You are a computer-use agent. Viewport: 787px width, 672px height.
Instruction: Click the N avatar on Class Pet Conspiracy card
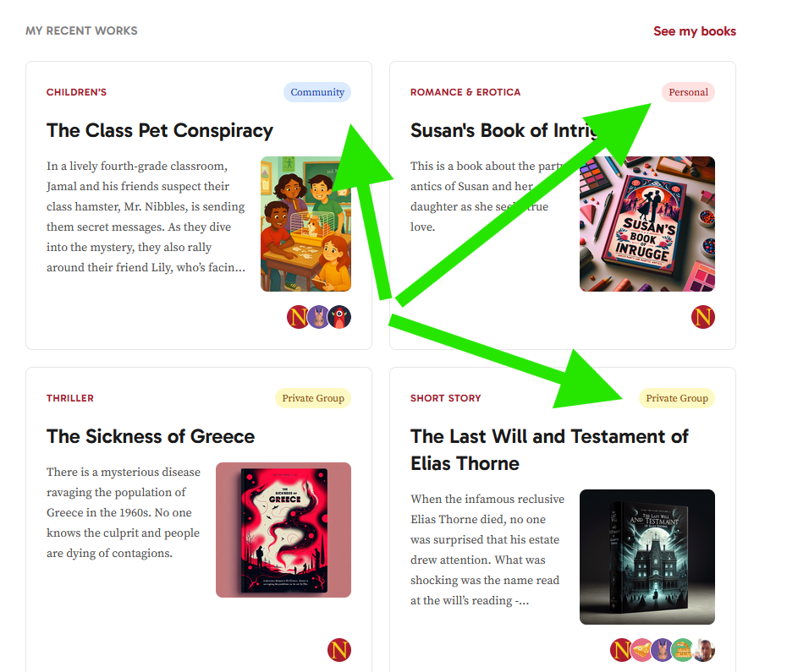click(x=298, y=317)
